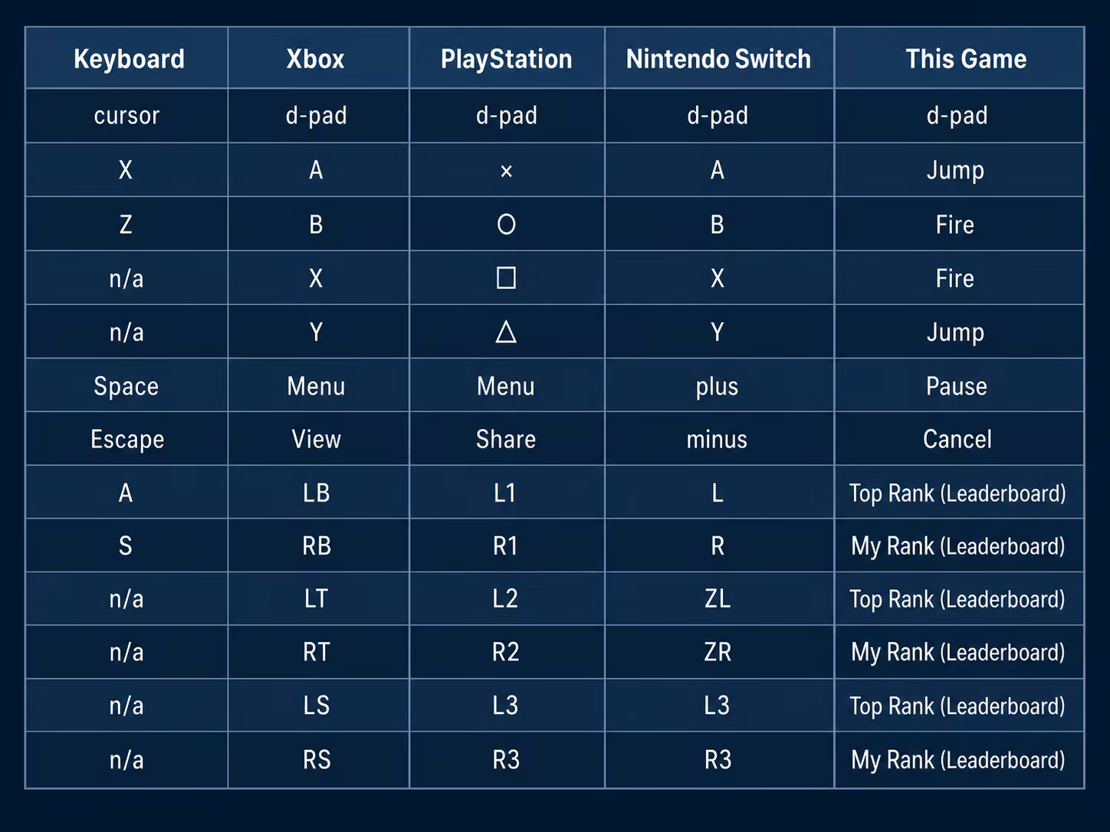Click the PlayStation cross symbol cell
Image resolution: width=1110 pixels, height=832 pixels.
506,170
